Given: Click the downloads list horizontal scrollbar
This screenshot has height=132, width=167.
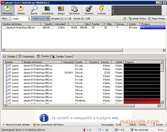Looking at the screenshot, I should tap(64, 50).
